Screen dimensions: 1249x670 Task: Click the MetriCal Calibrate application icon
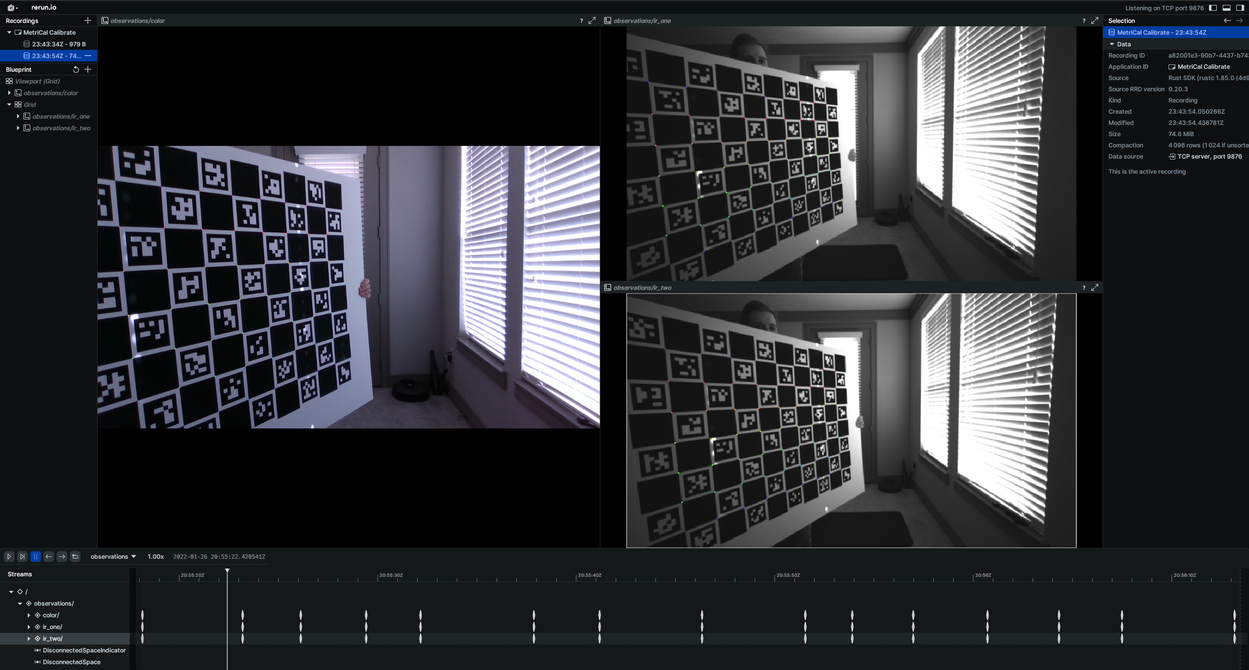click(x=18, y=32)
